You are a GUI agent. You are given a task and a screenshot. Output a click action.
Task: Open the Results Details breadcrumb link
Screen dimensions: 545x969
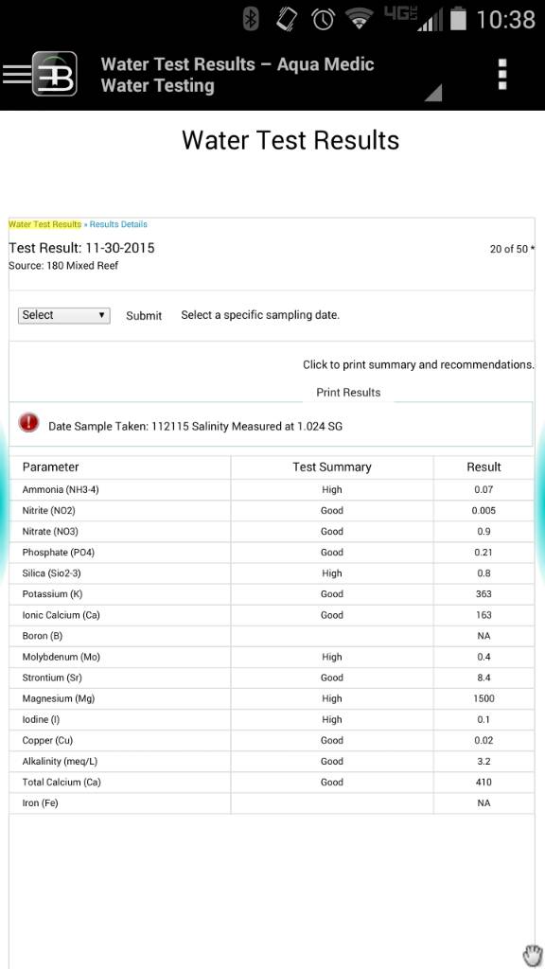[118, 224]
